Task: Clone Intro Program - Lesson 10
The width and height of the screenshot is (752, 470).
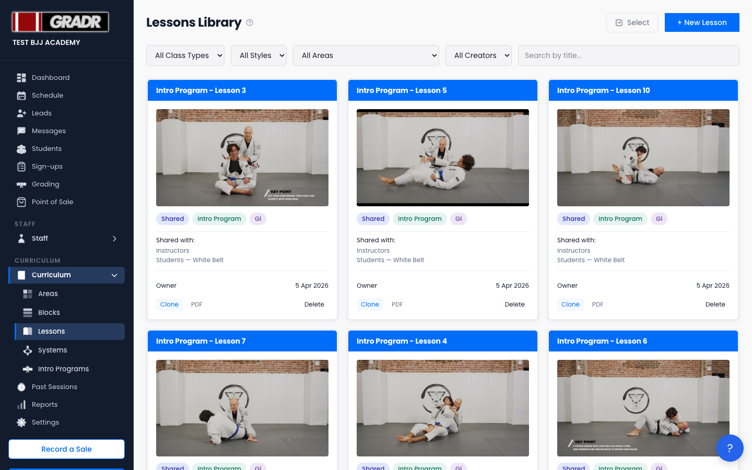Action: (570, 304)
